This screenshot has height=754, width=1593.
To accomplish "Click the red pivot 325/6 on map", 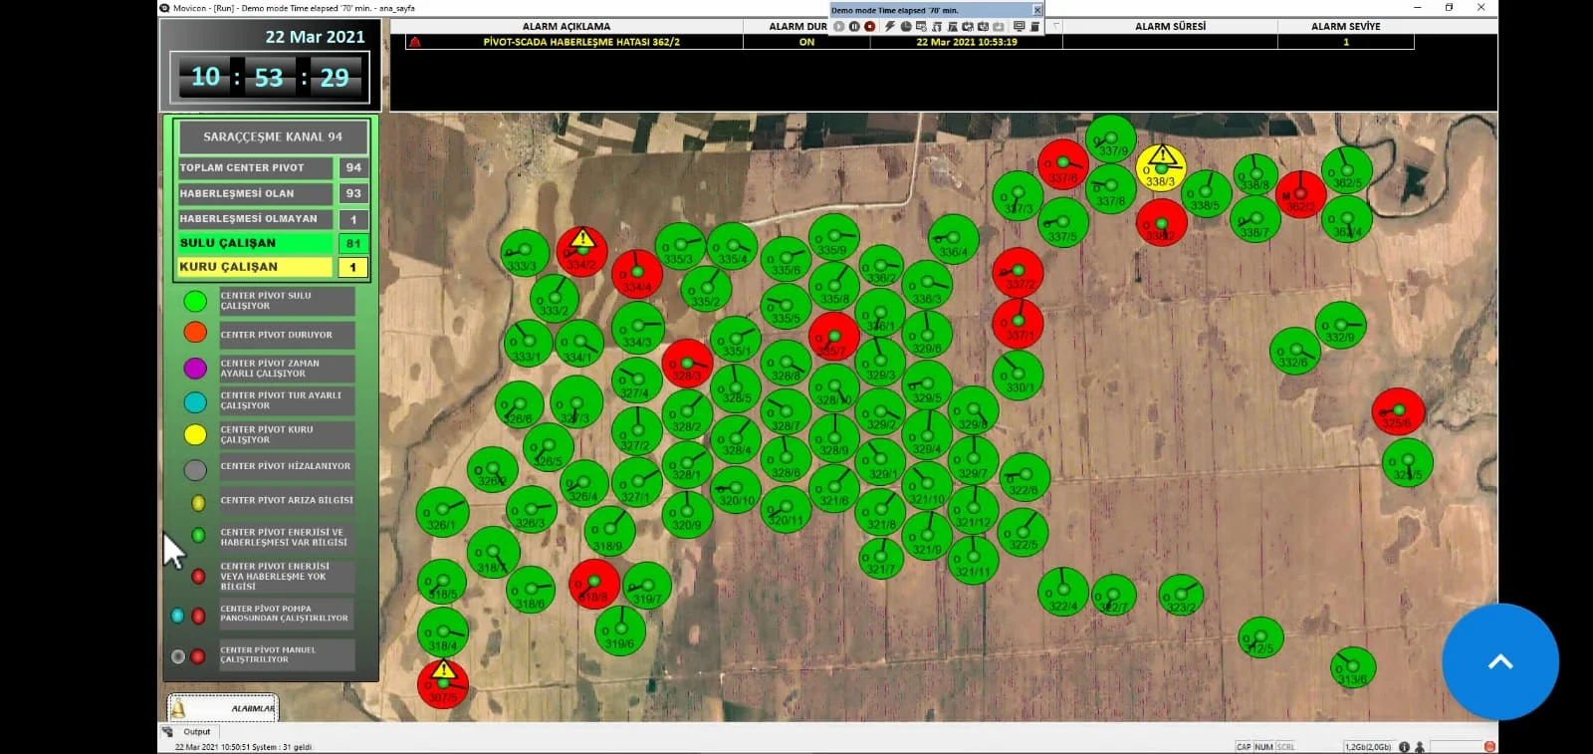I will [x=1398, y=412].
